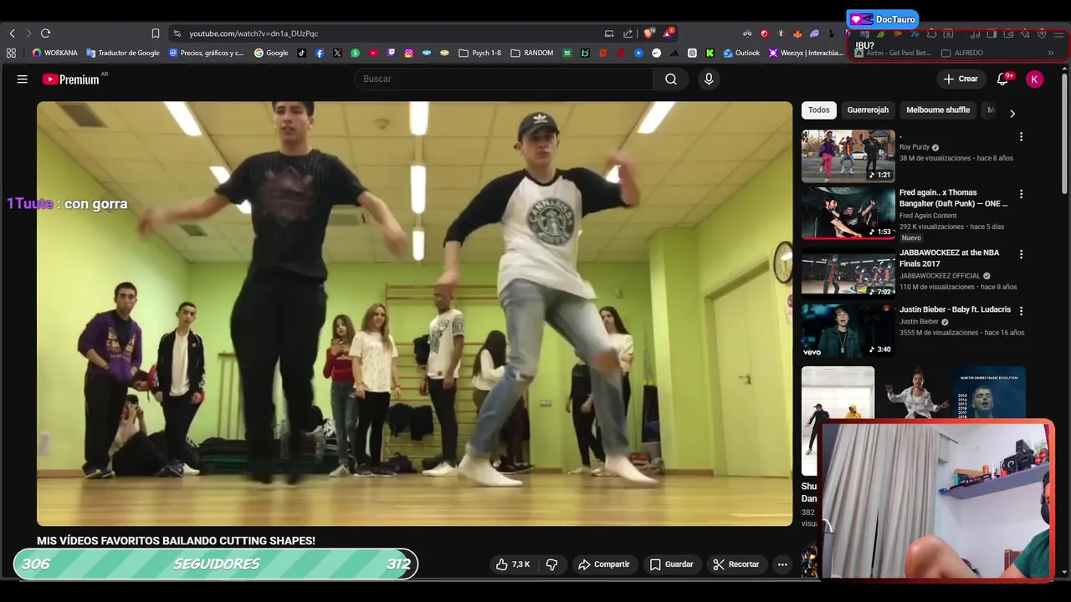
Task: Open the Crear button
Action: tap(961, 79)
